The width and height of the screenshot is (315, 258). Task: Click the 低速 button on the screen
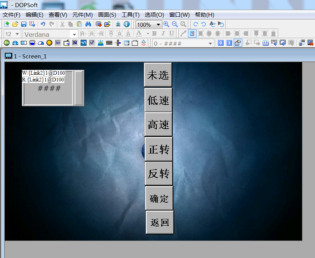[158, 100]
